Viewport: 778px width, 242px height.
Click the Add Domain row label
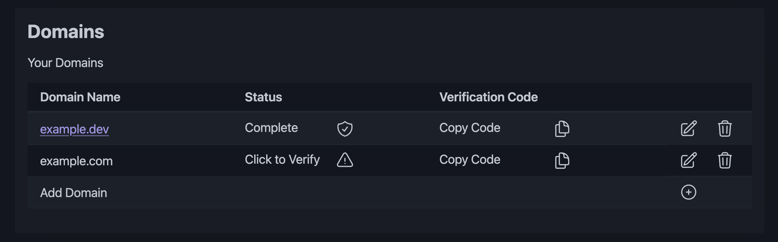(x=73, y=193)
